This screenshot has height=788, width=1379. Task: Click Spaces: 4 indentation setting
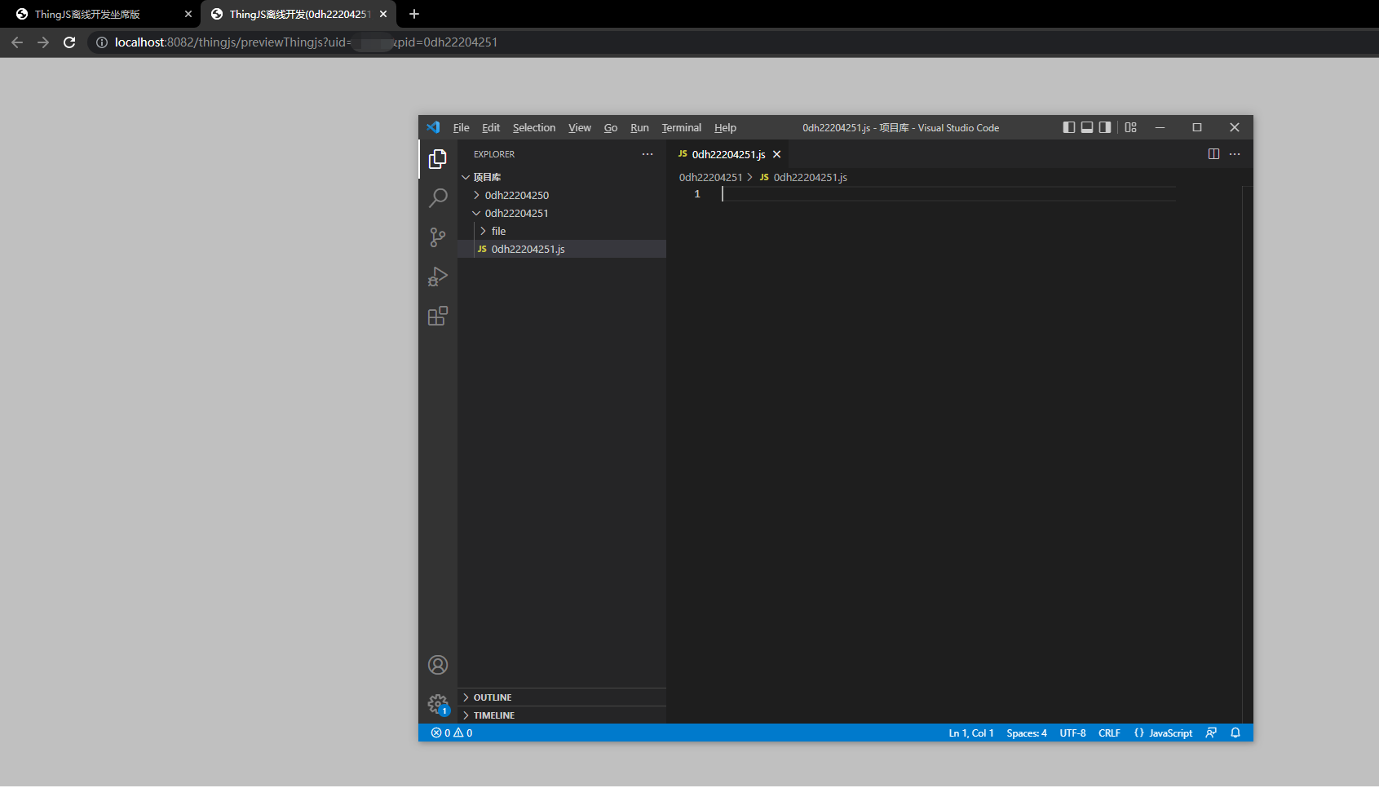pos(1027,733)
